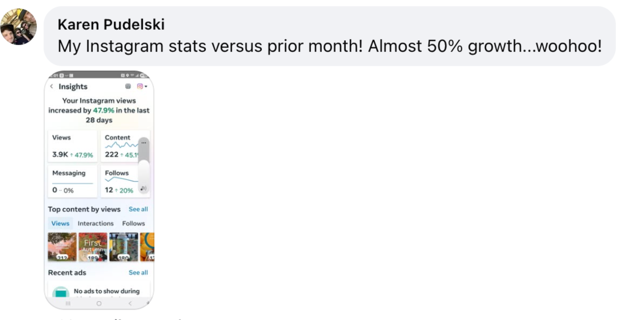See all top content by views
The image size is (619, 320).
[x=138, y=209]
